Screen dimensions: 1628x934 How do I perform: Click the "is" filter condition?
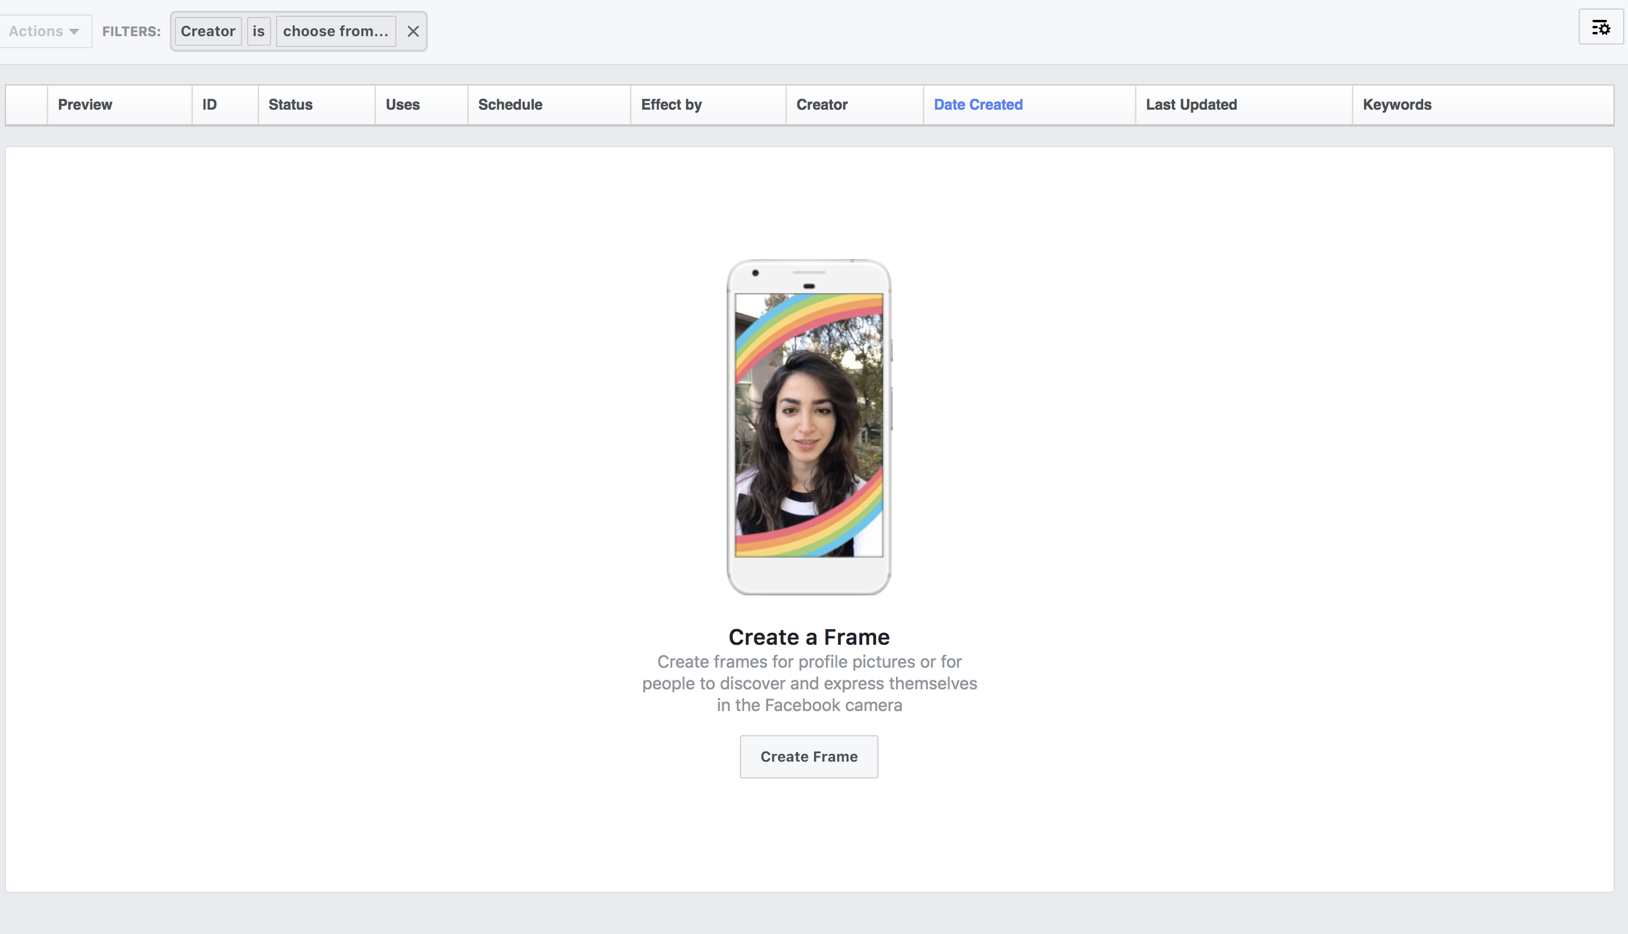click(x=258, y=31)
